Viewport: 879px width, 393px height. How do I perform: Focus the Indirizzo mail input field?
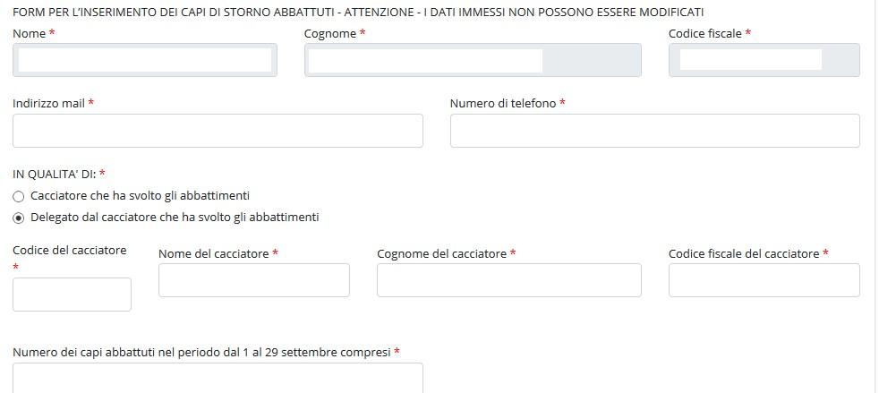pyautogui.click(x=218, y=131)
